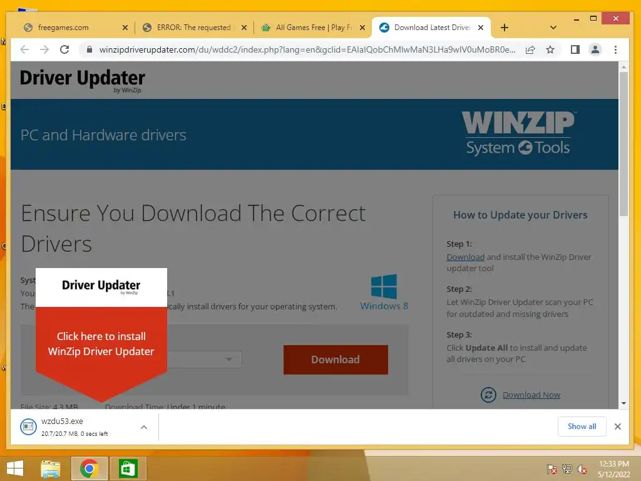The height and width of the screenshot is (481, 641).
Task: Click the WinZip System Tools logo
Action: [518, 133]
